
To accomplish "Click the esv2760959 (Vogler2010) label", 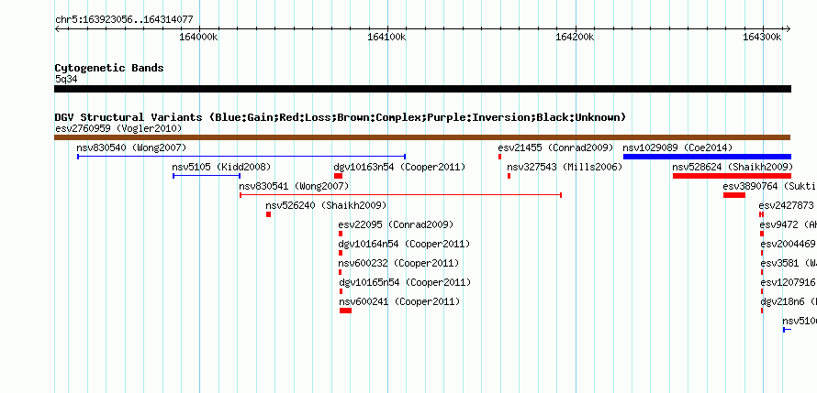I will click(x=118, y=128).
